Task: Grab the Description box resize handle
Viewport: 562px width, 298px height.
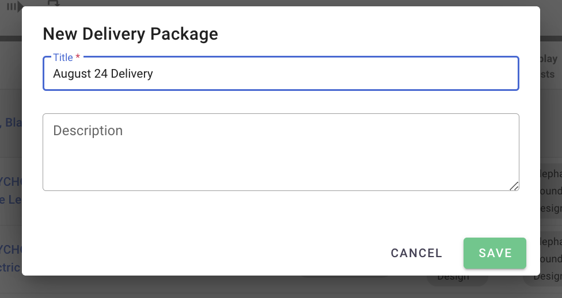Action: (514, 185)
